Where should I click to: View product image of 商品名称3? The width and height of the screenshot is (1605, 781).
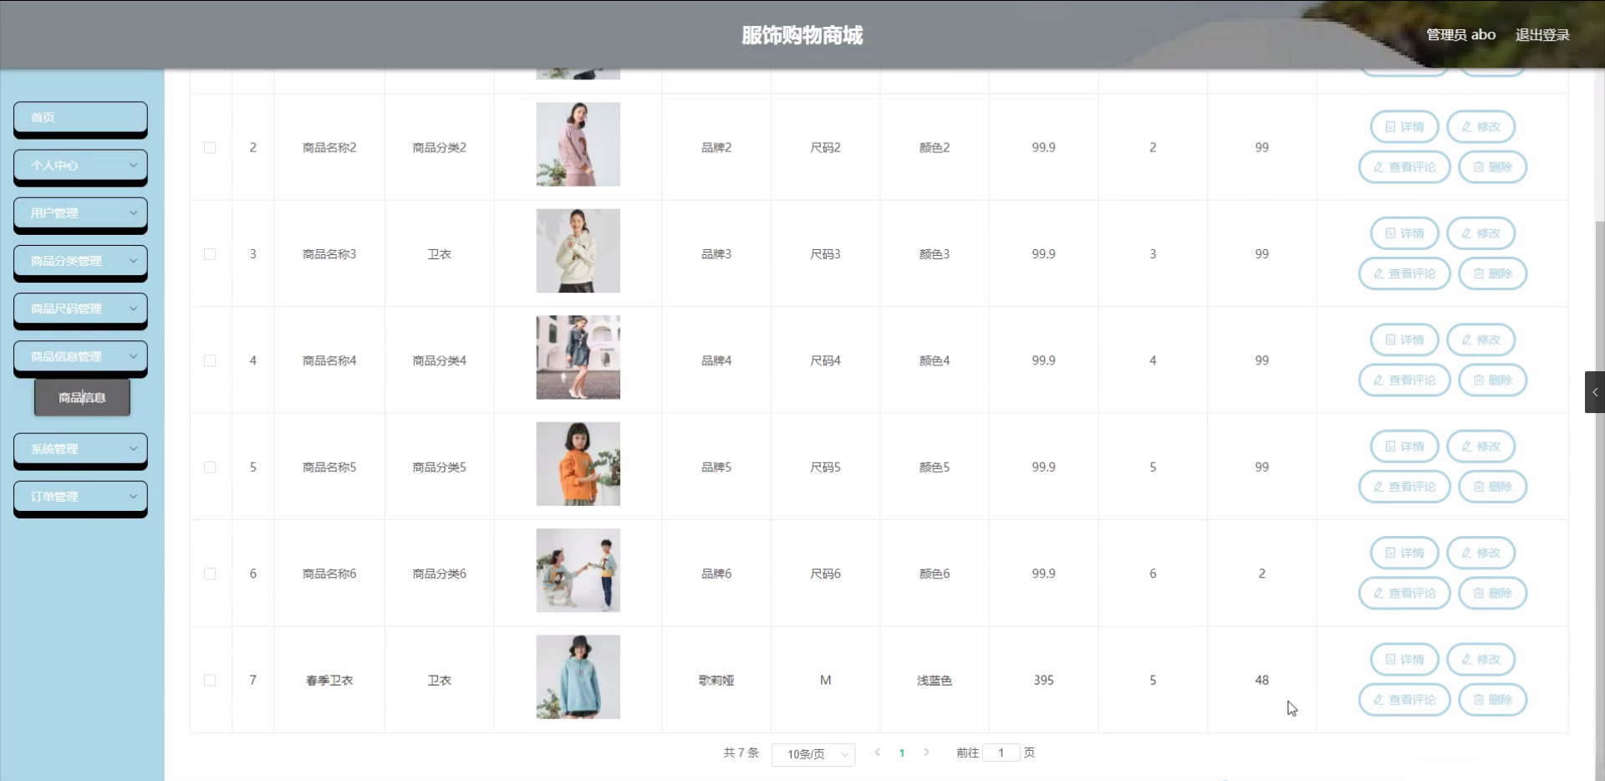[578, 251]
